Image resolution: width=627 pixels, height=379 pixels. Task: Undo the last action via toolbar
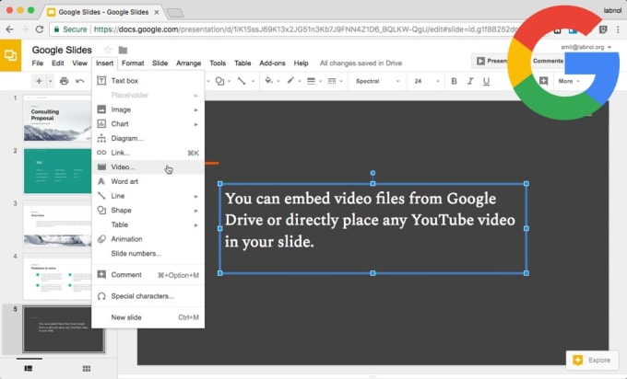(80, 81)
